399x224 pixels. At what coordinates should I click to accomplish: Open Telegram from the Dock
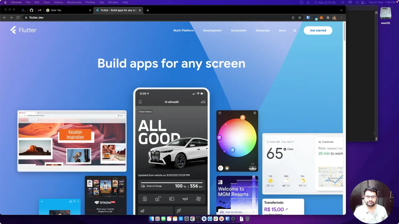[210, 219]
